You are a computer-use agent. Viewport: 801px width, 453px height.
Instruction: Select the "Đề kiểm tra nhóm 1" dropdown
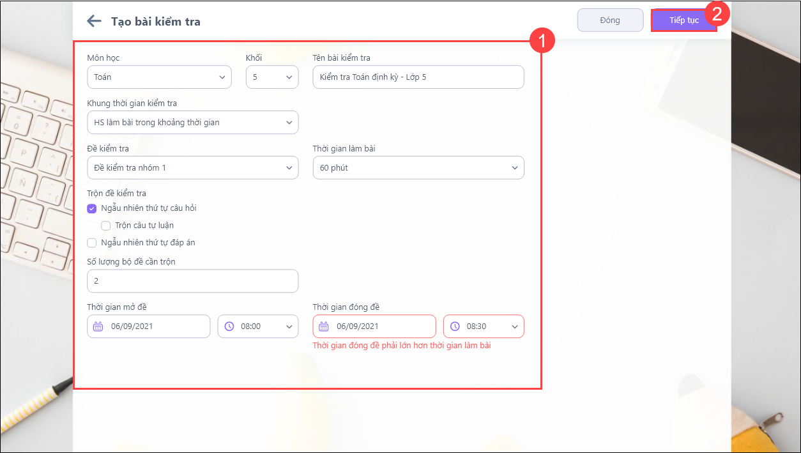192,168
